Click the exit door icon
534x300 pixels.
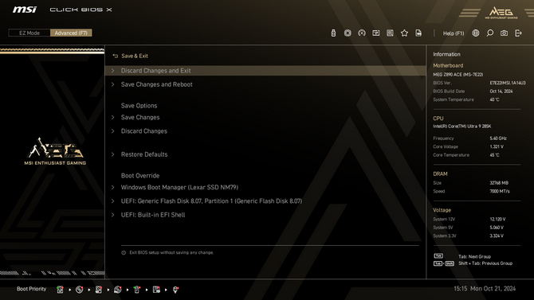tap(518, 33)
